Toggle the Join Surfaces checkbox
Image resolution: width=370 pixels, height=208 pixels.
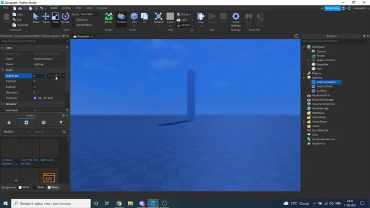(73, 25)
